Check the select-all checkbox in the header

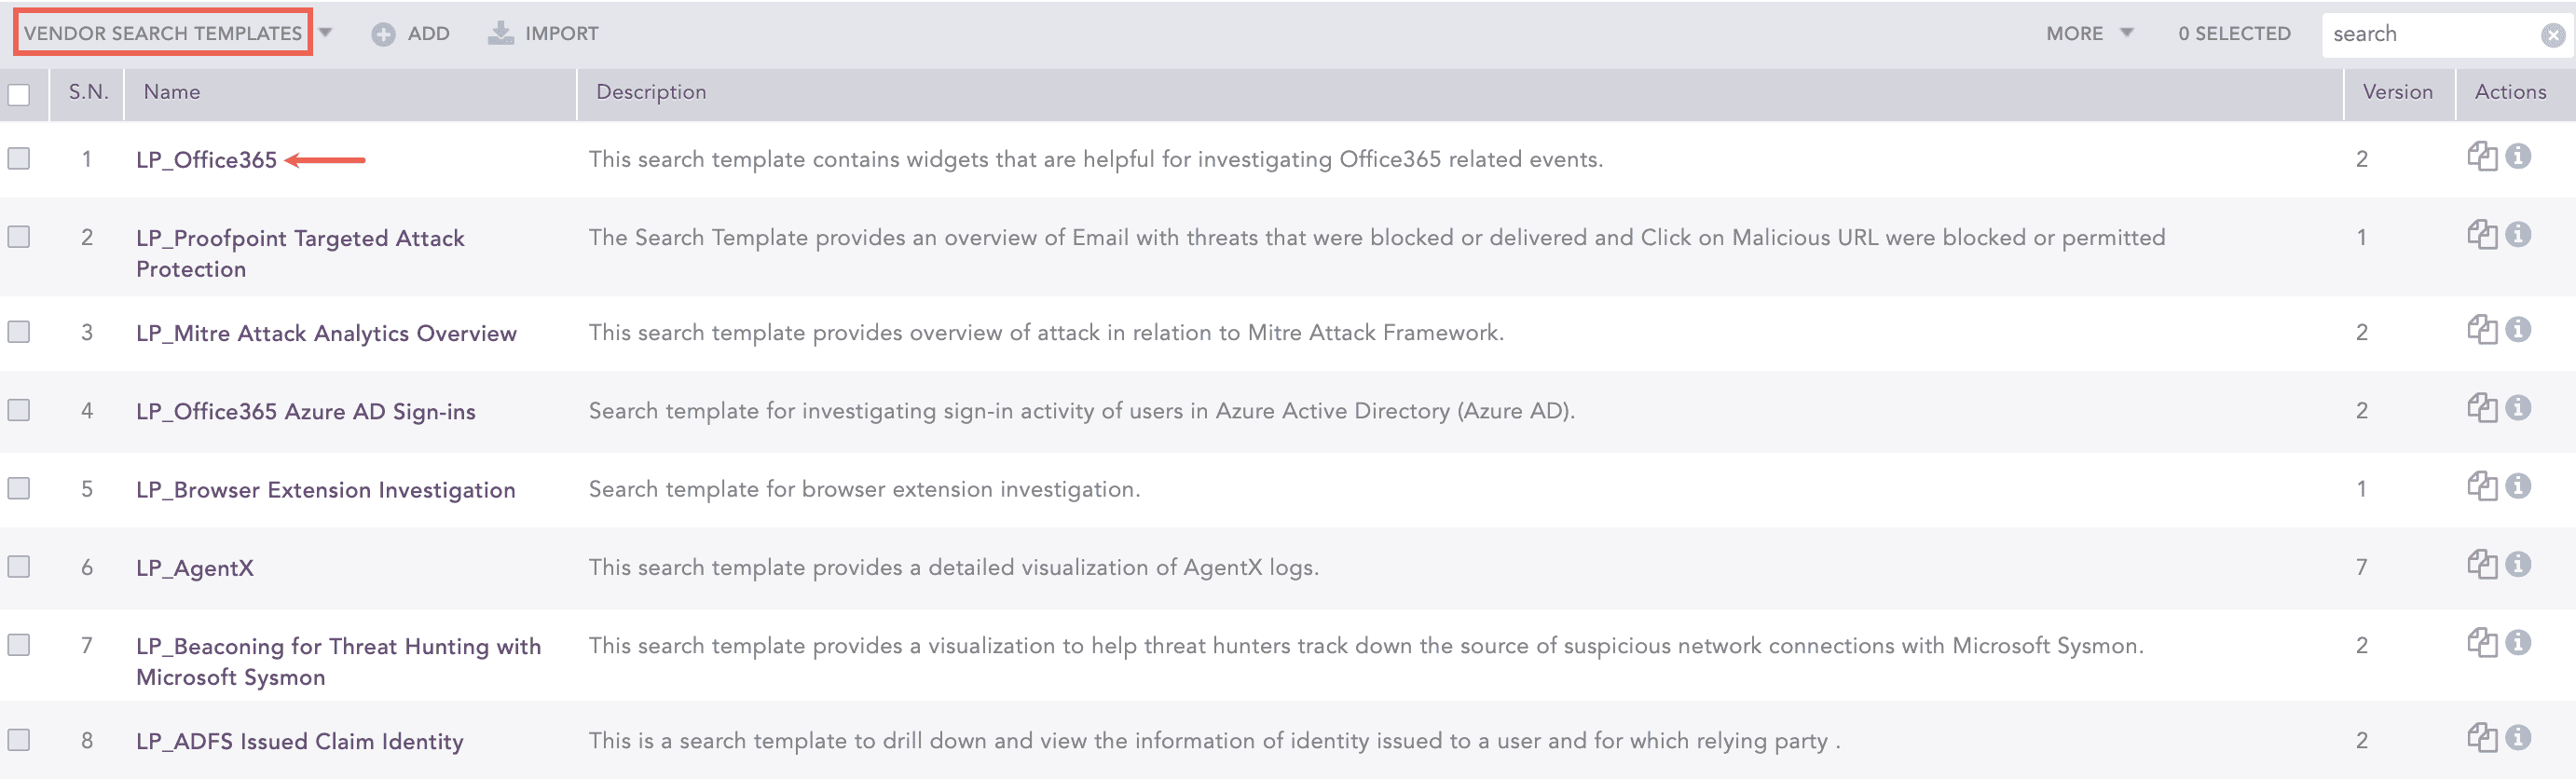pyautogui.click(x=18, y=91)
